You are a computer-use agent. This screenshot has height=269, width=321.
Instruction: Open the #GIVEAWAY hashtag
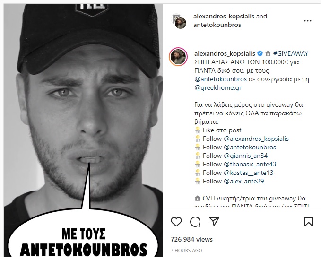290,53
